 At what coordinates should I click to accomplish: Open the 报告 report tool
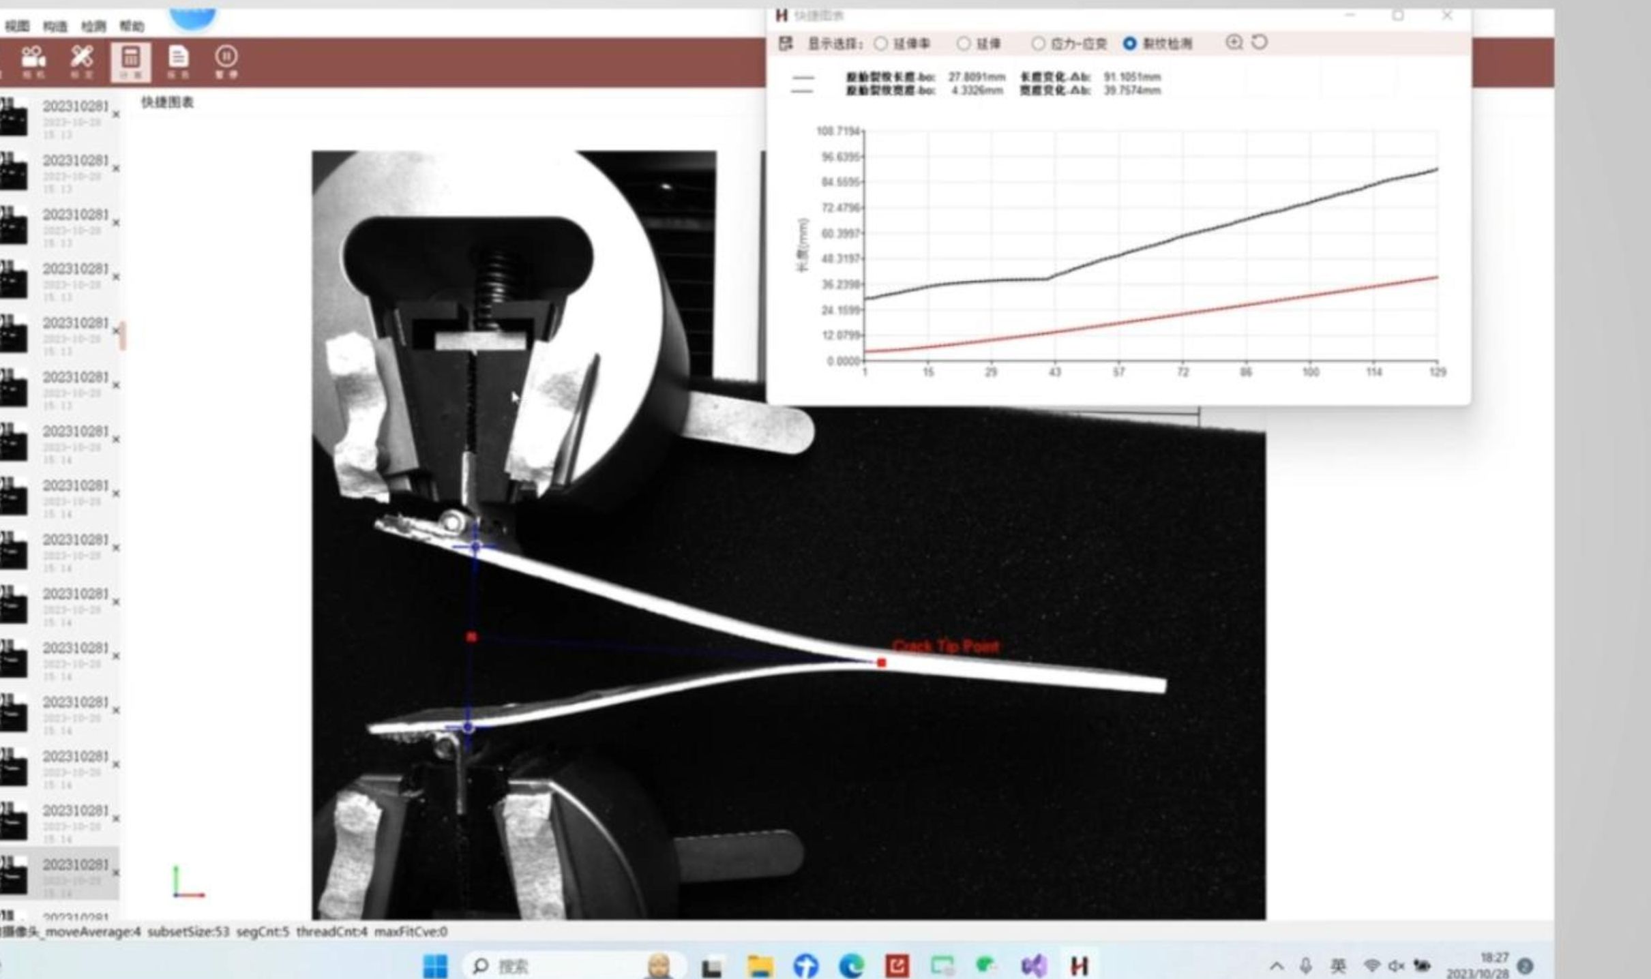(179, 61)
